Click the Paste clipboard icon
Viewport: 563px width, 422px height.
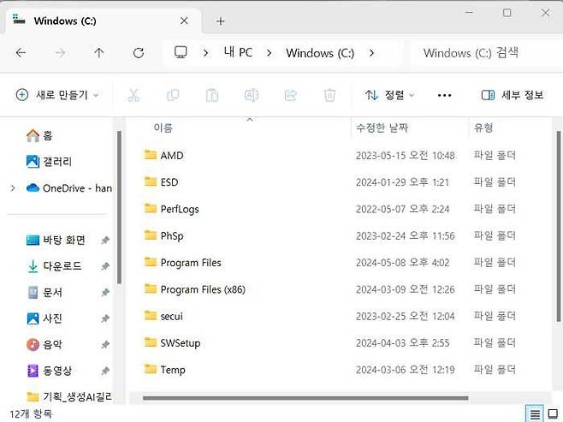click(x=212, y=95)
